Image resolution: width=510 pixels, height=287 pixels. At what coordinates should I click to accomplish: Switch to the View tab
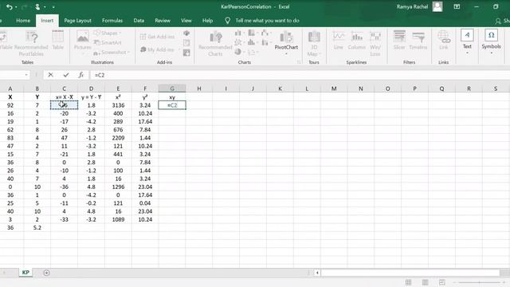tap(186, 21)
